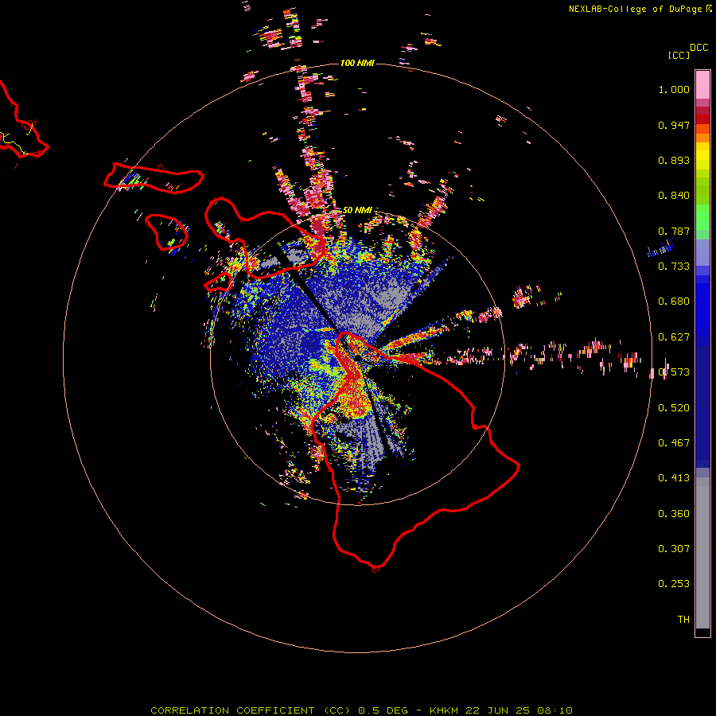
Task: Select the 0.467 legend value
Action: pos(674,443)
